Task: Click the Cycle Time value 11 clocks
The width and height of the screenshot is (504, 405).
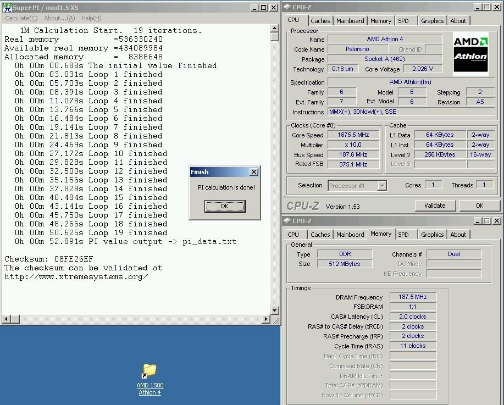Action: pos(413,346)
